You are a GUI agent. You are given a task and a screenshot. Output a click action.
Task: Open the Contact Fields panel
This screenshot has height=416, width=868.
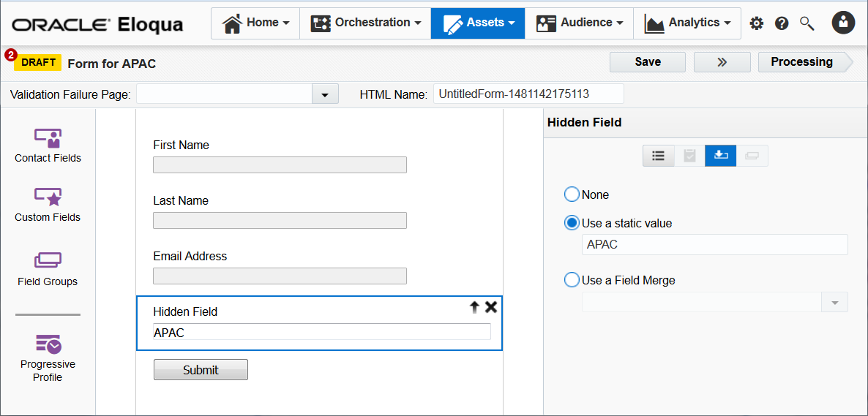pos(48,145)
